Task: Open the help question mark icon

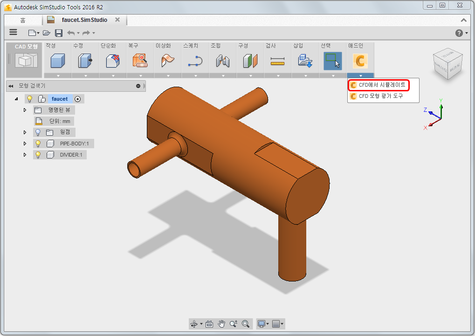Action: click(459, 33)
